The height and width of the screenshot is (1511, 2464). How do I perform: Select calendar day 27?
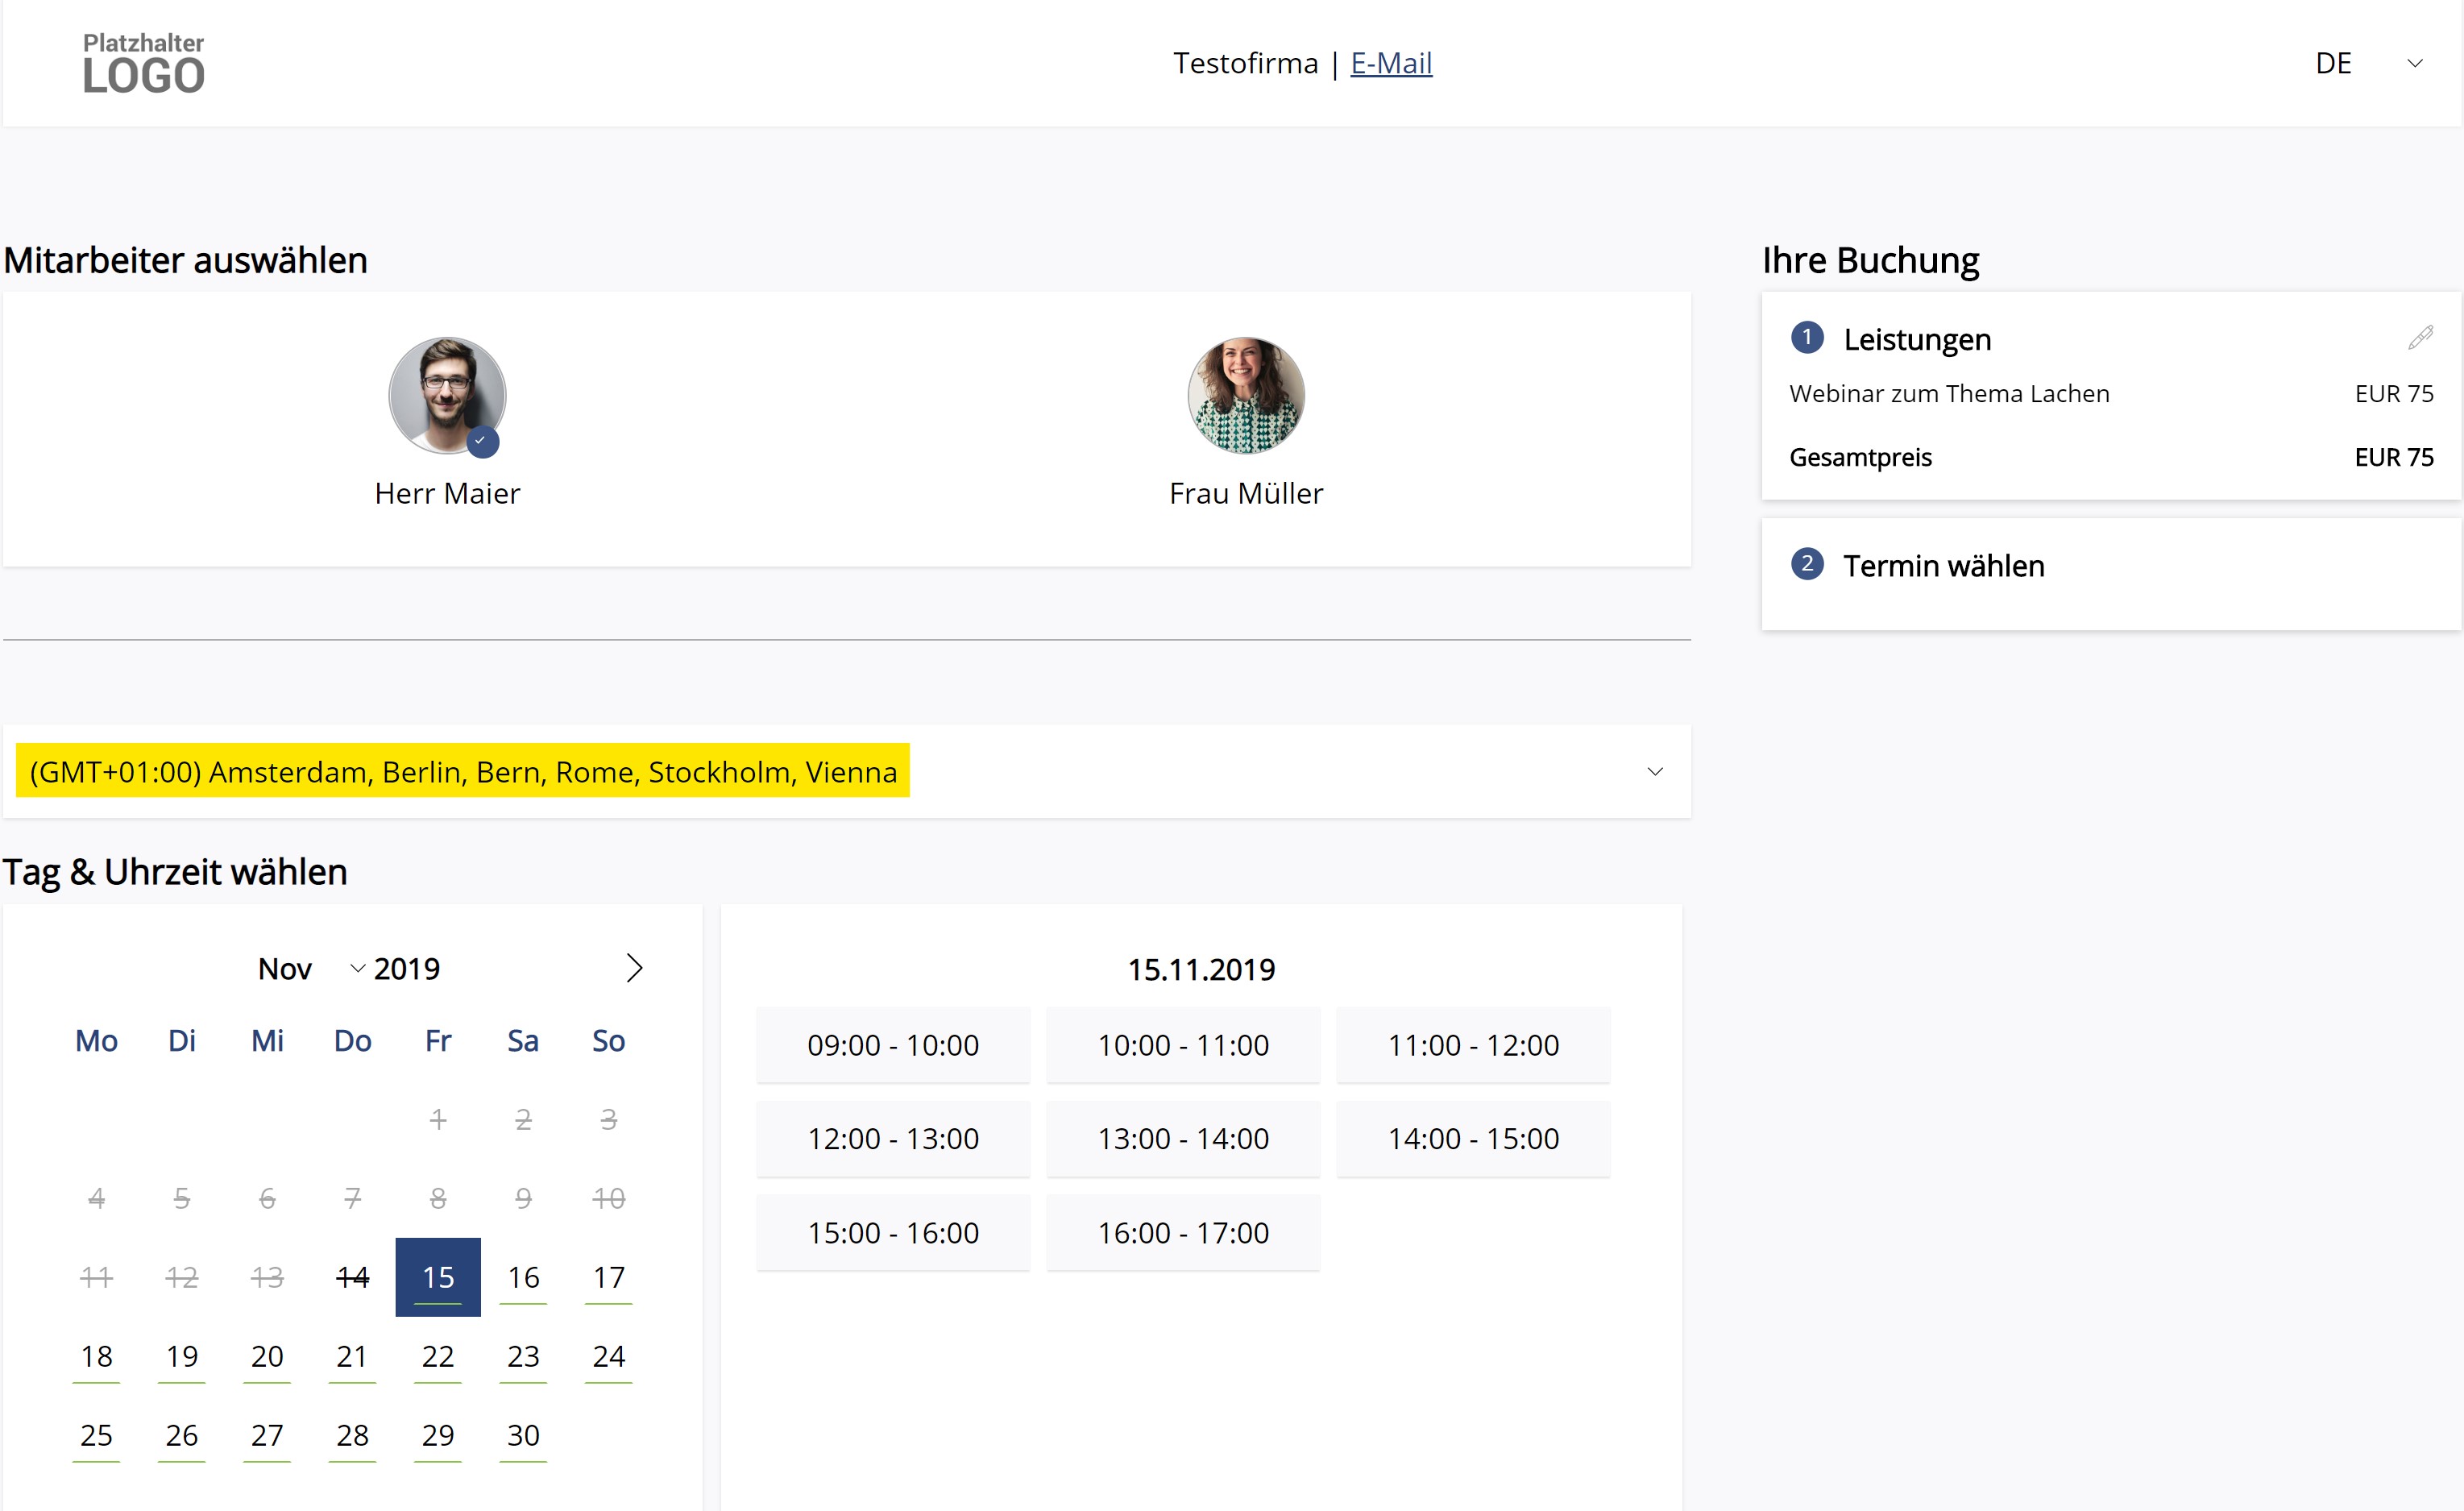click(x=267, y=1435)
